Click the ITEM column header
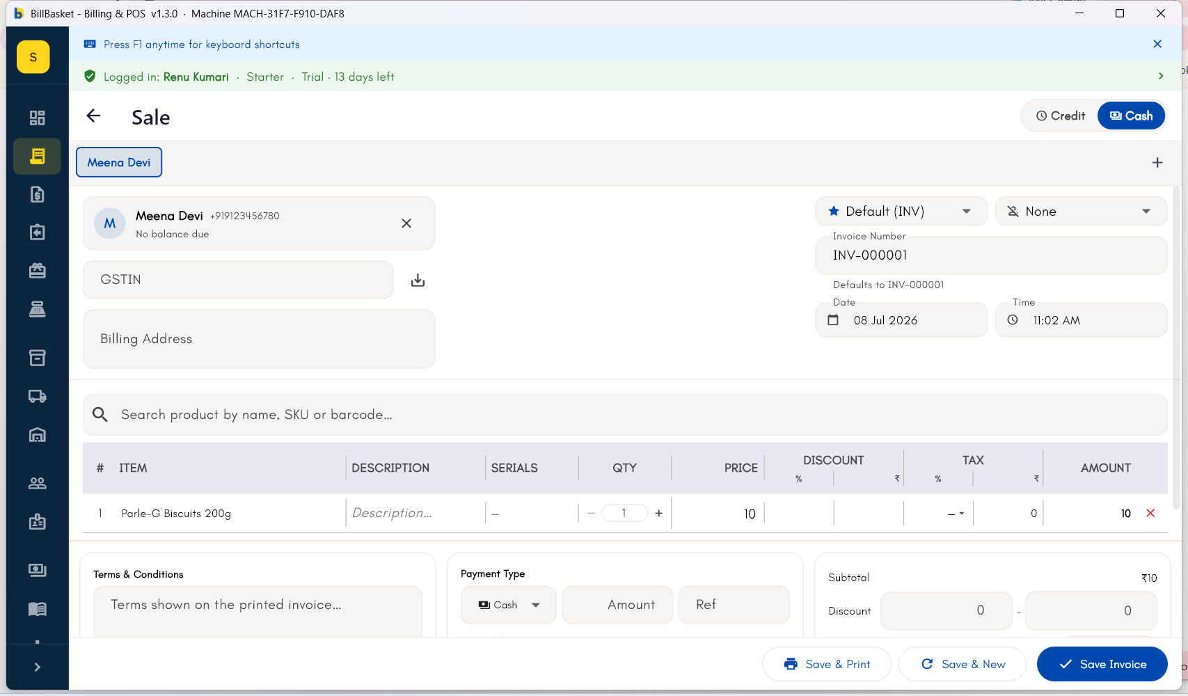1188x696 pixels. coord(133,468)
